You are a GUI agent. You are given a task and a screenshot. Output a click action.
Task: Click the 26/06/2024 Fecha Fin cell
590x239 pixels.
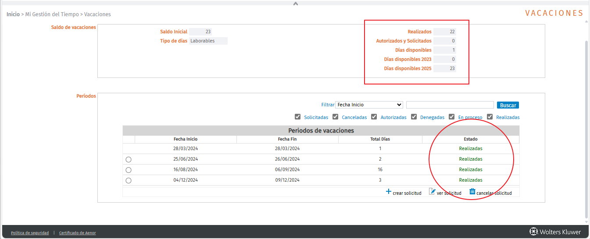pyautogui.click(x=287, y=159)
